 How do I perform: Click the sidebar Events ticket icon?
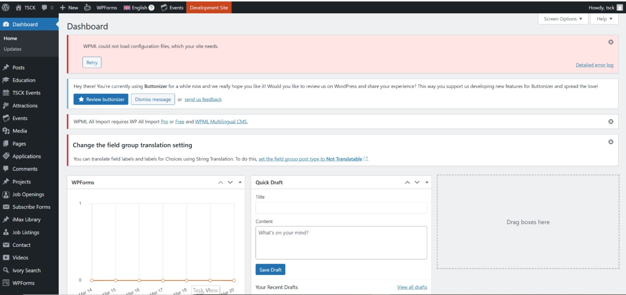click(6, 118)
